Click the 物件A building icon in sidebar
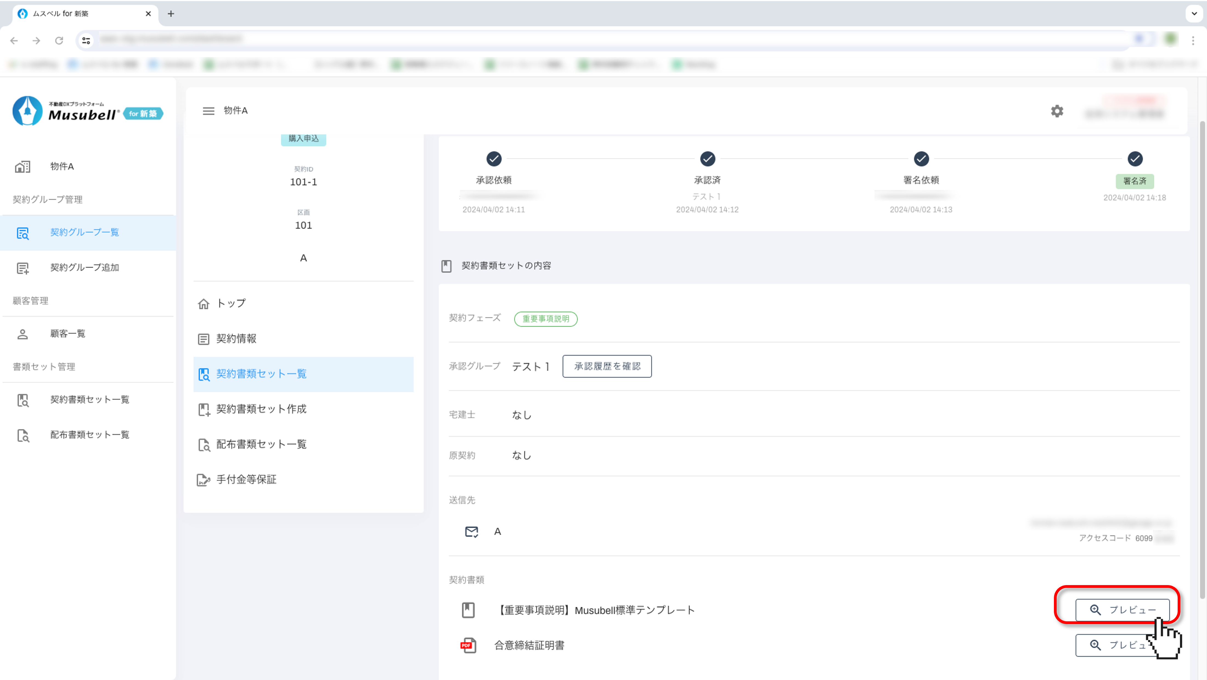 tap(22, 167)
